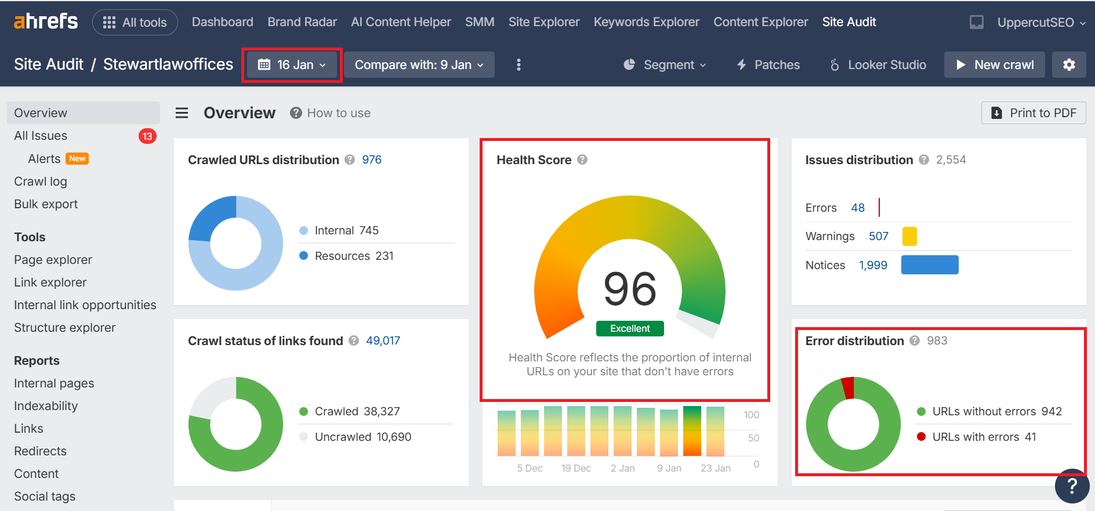
Task: Open the floating help chat button
Action: point(1072,486)
